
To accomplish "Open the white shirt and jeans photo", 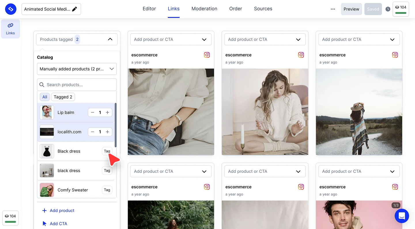I will point(171,112).
